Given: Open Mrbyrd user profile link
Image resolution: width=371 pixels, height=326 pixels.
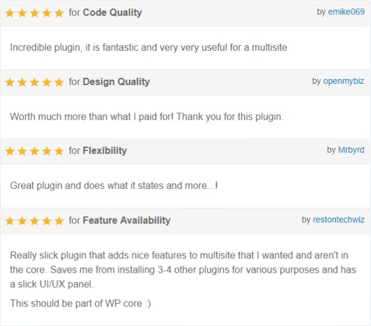Looking at the screenshot, I should tap(351, 150).
